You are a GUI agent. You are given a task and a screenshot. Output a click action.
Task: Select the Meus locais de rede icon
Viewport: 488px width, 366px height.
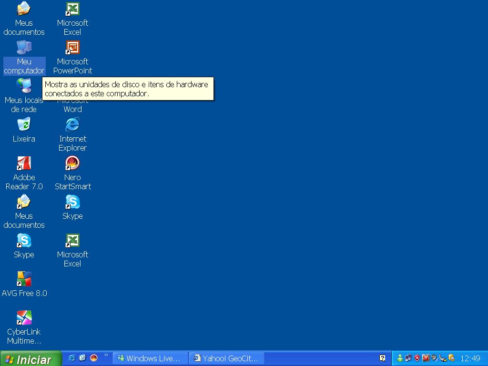24,96
